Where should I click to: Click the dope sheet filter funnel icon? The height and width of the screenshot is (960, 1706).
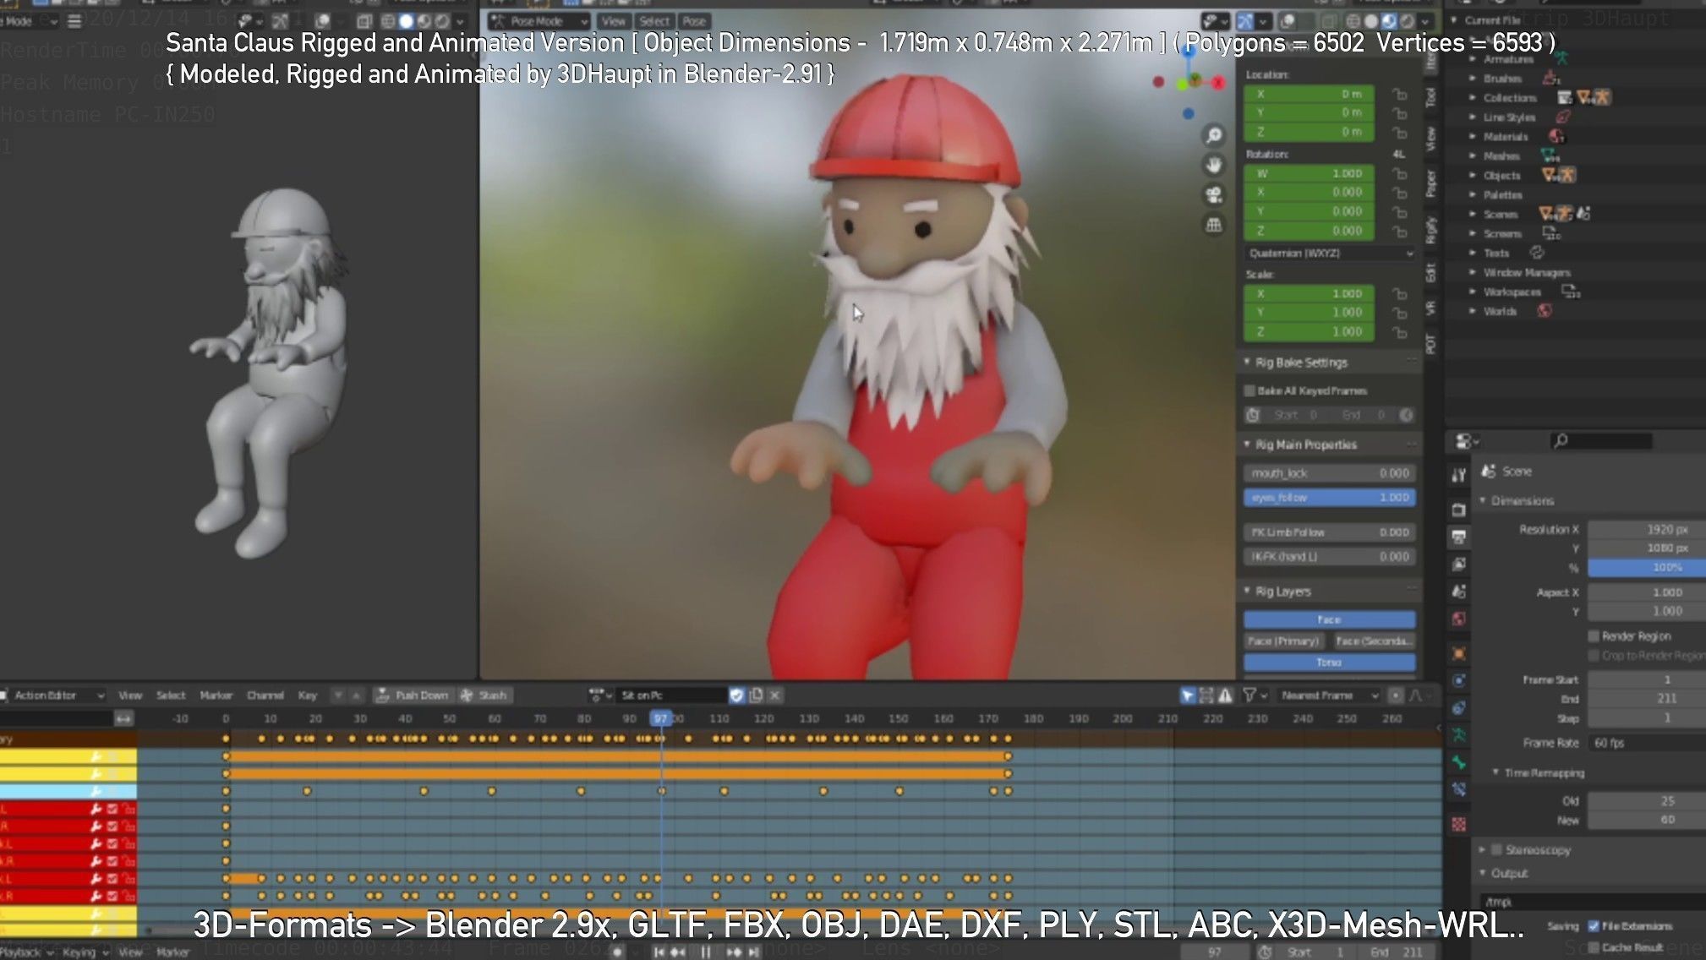(x=1249, y=695)
